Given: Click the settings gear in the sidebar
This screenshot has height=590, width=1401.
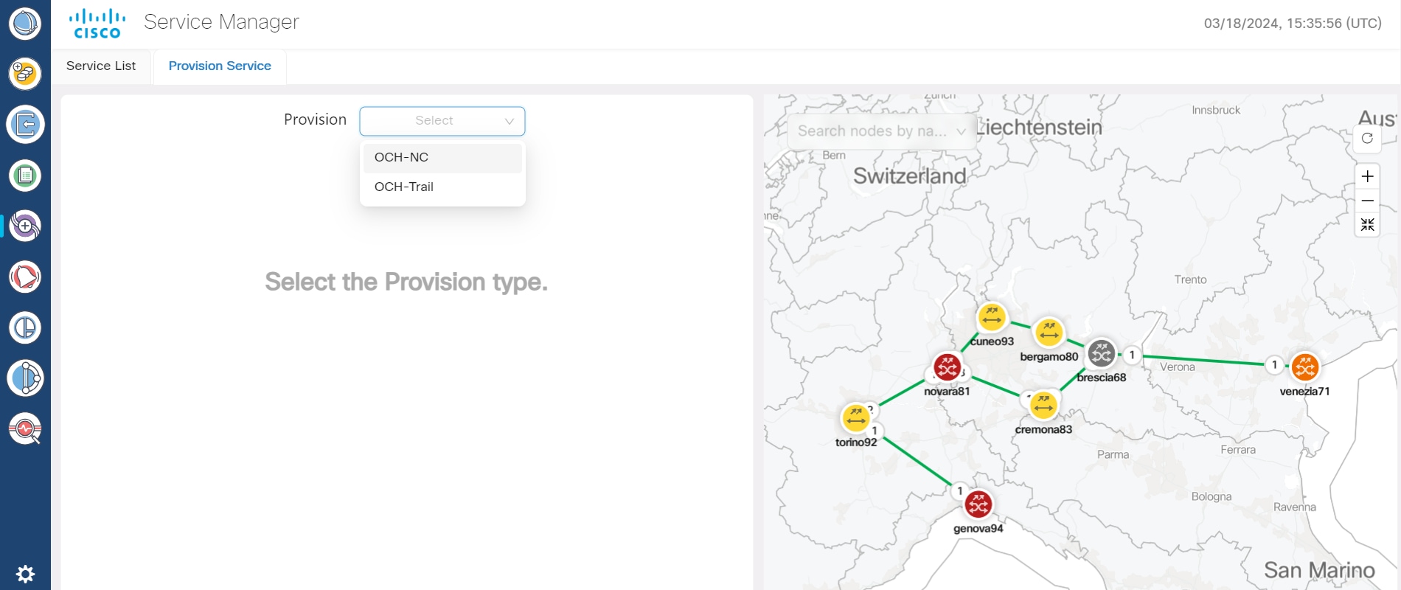Looking at the screenshot, I should click(25, 574).
